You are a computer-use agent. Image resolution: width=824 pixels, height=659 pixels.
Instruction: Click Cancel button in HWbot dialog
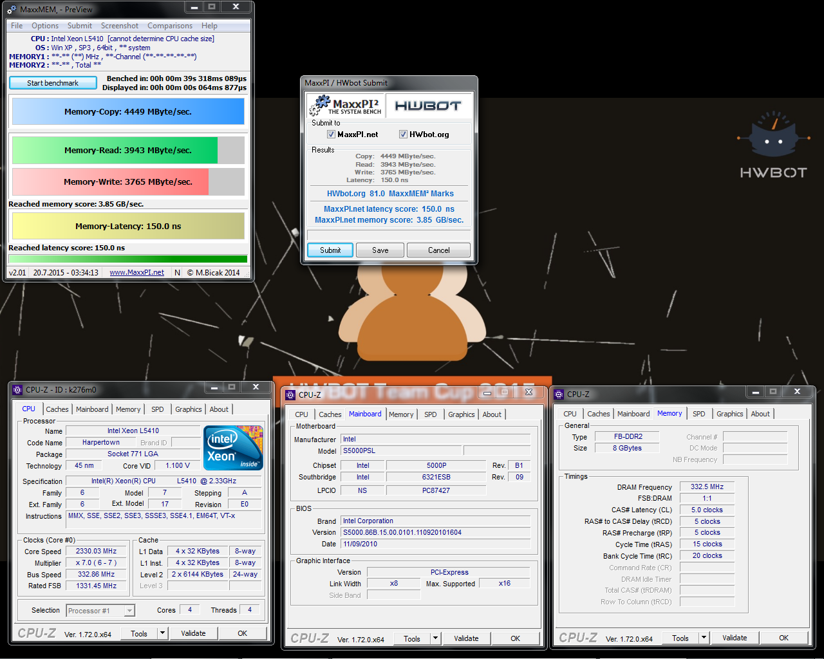pos(439,250)
